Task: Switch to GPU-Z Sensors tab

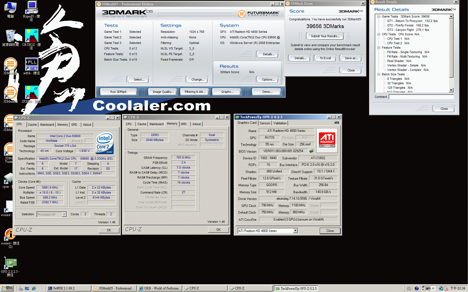Action: pos(265,123)
